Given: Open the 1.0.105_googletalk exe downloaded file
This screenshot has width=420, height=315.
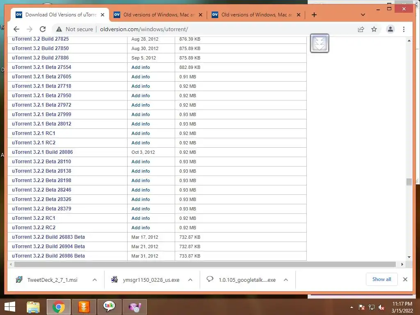Looking at the screenshot, I should click(x=247, y=280).
